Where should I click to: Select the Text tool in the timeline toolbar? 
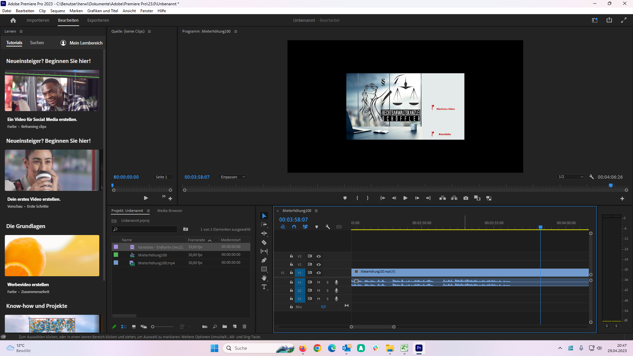(x=264, y=287)
